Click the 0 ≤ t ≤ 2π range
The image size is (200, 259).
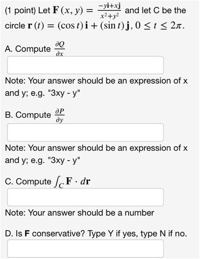tap(159, 26)
